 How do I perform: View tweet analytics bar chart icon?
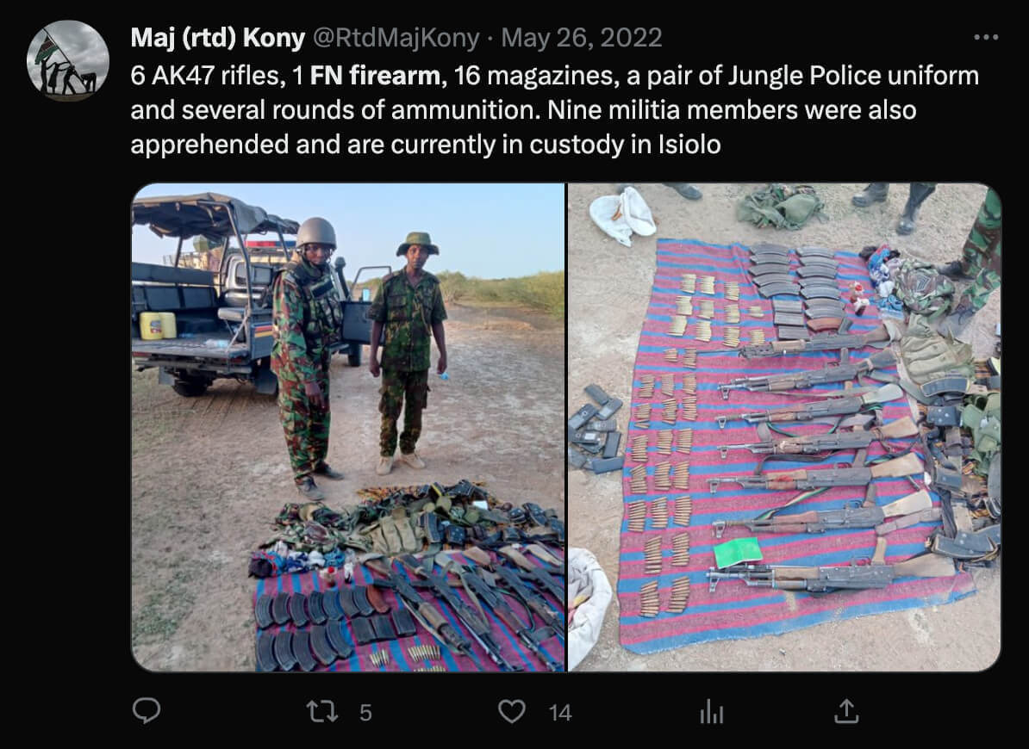(x=712, y=712)
